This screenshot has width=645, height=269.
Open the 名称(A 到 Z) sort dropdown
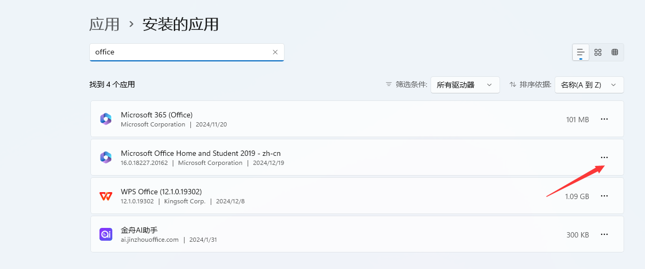tap(589, 85)
